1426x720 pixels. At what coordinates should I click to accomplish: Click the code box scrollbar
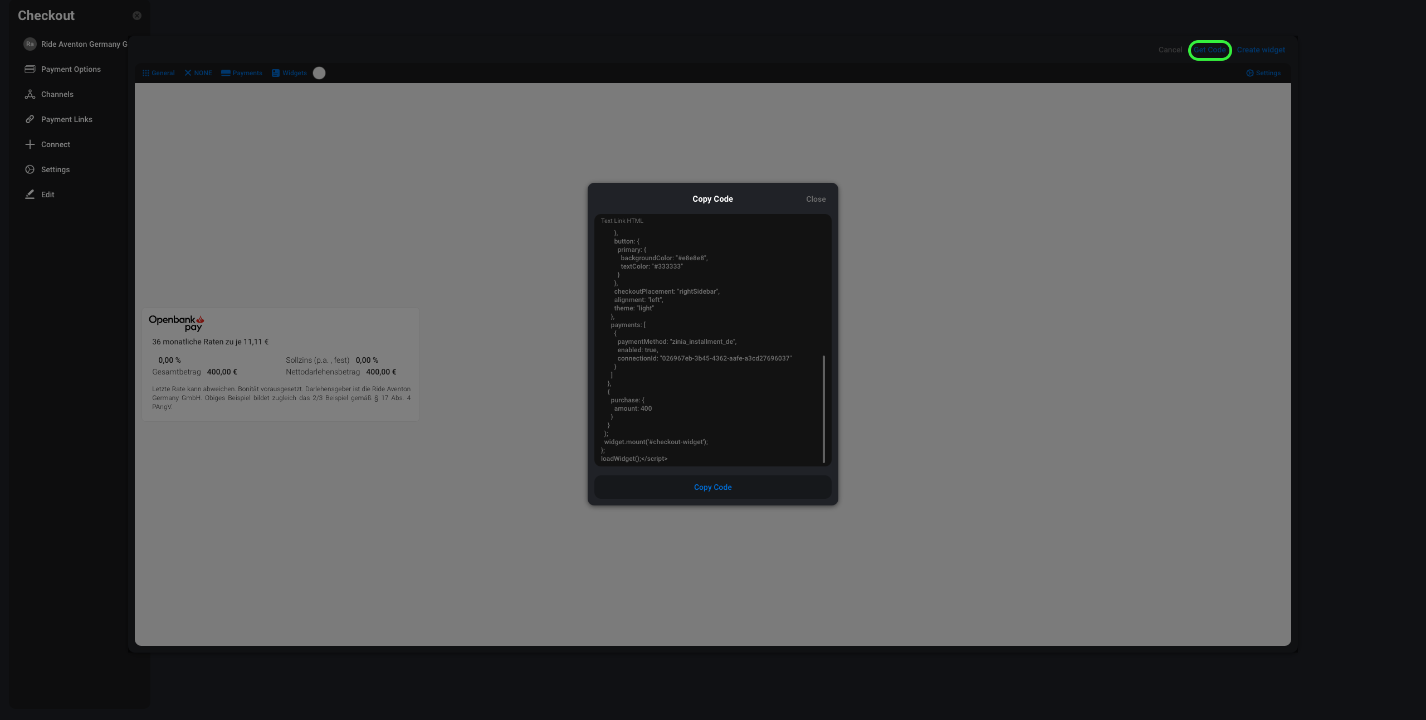coord(824,409)
